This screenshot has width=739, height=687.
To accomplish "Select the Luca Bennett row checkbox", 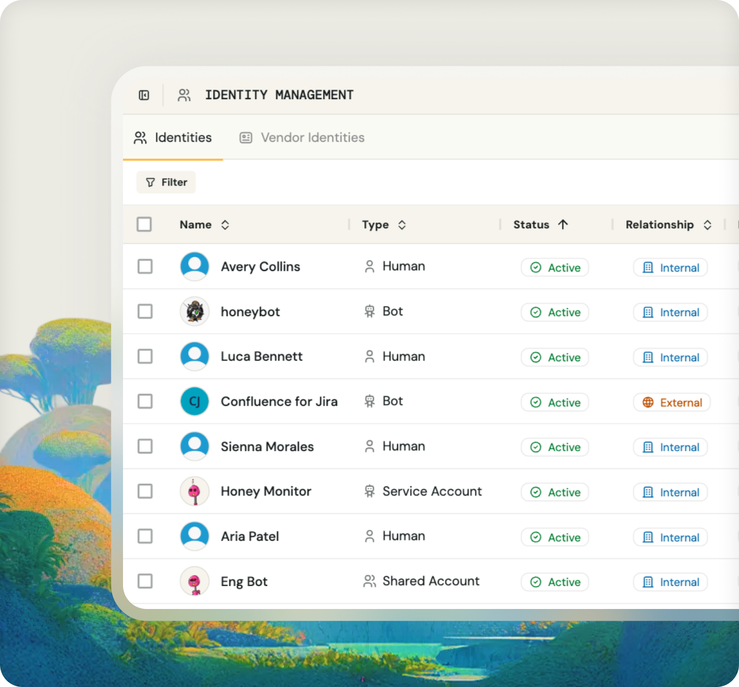I will point(145,356).
